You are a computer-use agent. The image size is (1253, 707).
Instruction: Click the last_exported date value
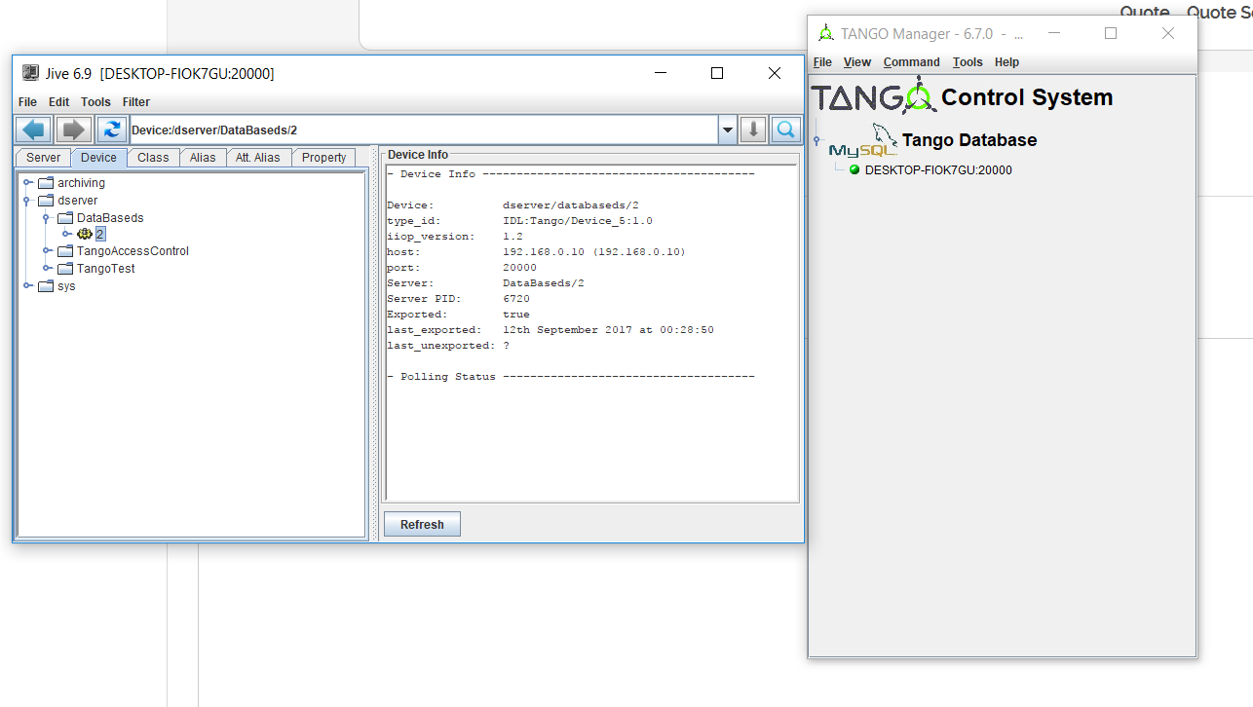click(x=608, y=330)
